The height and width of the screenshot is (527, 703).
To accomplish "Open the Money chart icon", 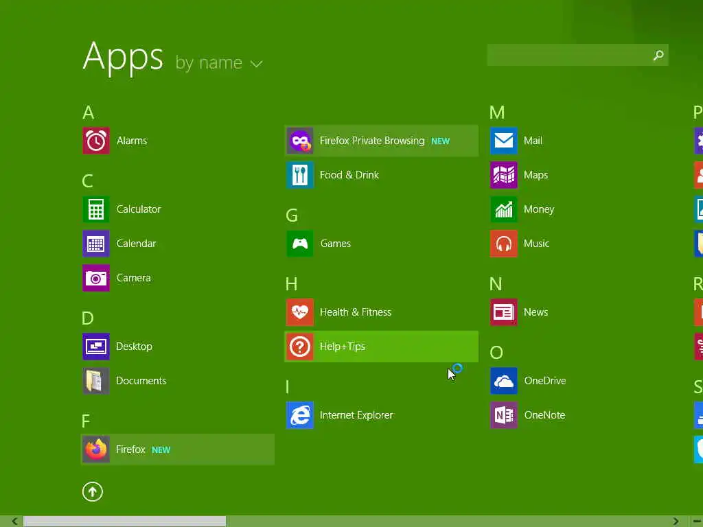I will pos(504,209).
